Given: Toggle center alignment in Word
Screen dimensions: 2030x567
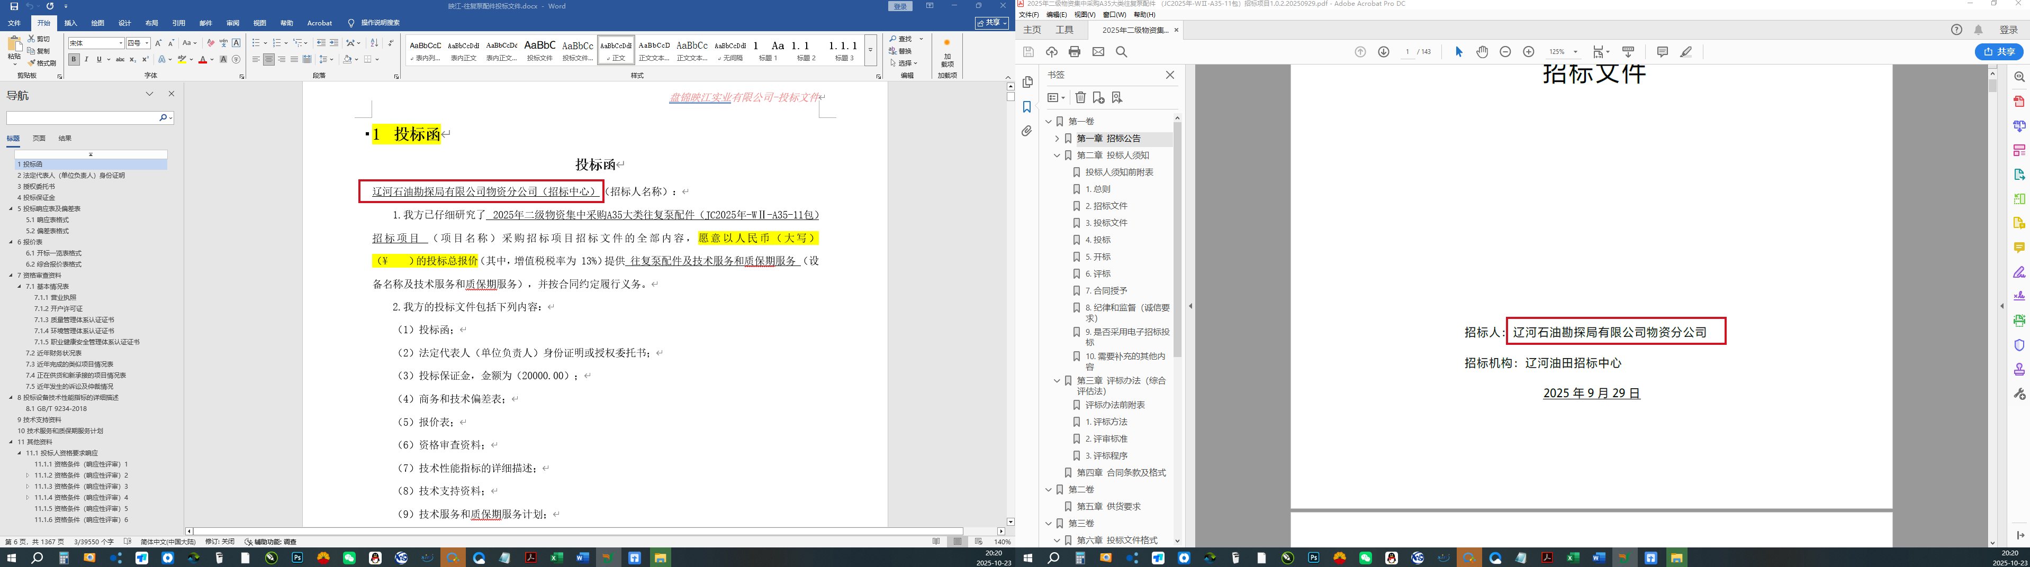Looking at the screenshot, I should point(269,59).
